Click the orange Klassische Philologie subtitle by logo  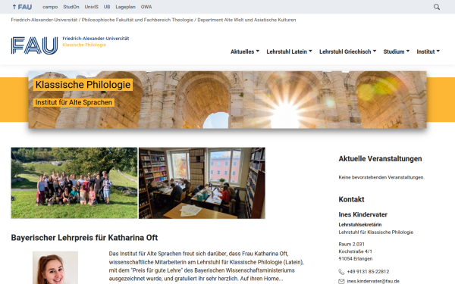[x=84, y=45]
